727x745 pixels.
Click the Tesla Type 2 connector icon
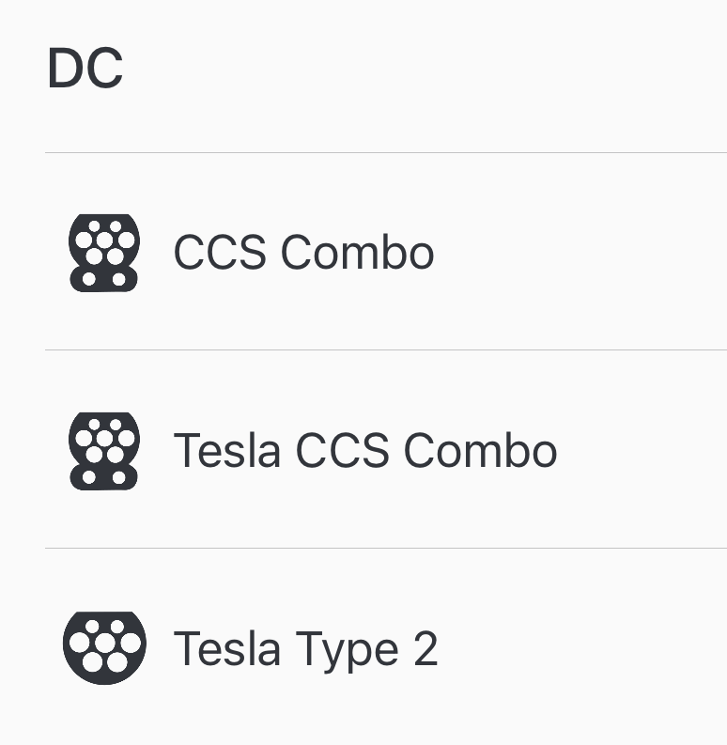click(104, 647)
